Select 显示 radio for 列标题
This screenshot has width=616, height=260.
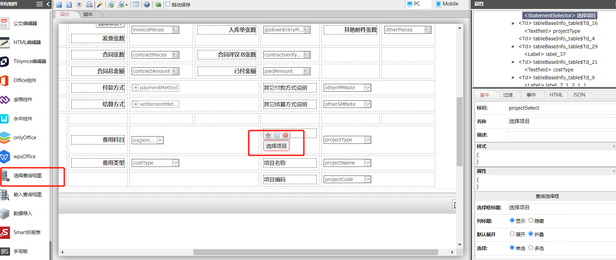coord(512,220)
